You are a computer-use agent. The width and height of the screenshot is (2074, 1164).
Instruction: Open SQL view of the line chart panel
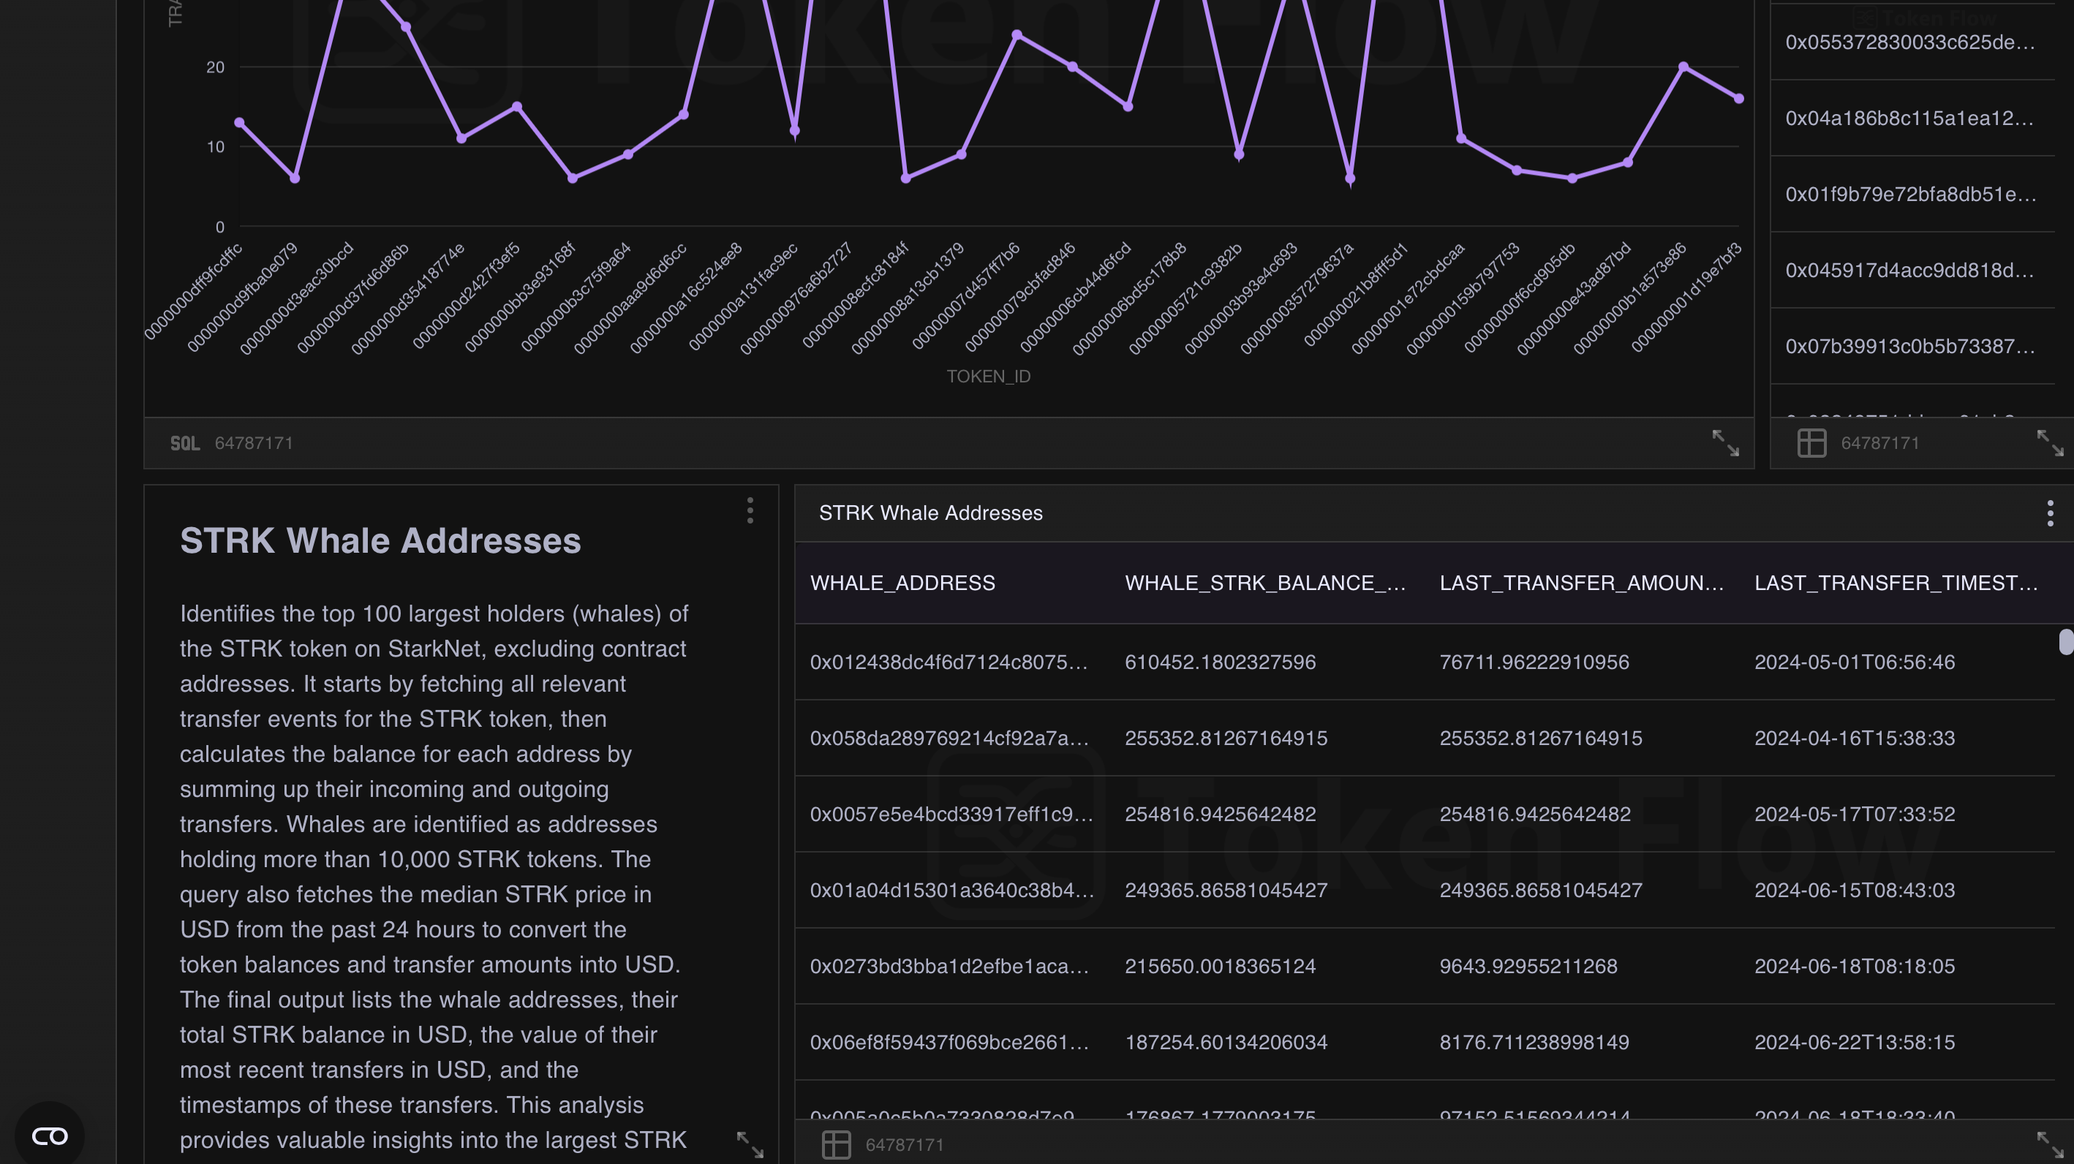point(184,443)
